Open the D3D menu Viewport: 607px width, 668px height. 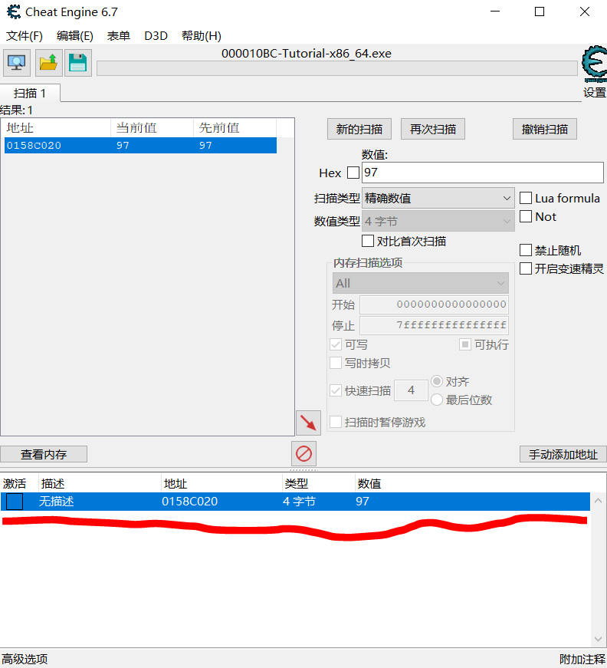pos(156,36)
